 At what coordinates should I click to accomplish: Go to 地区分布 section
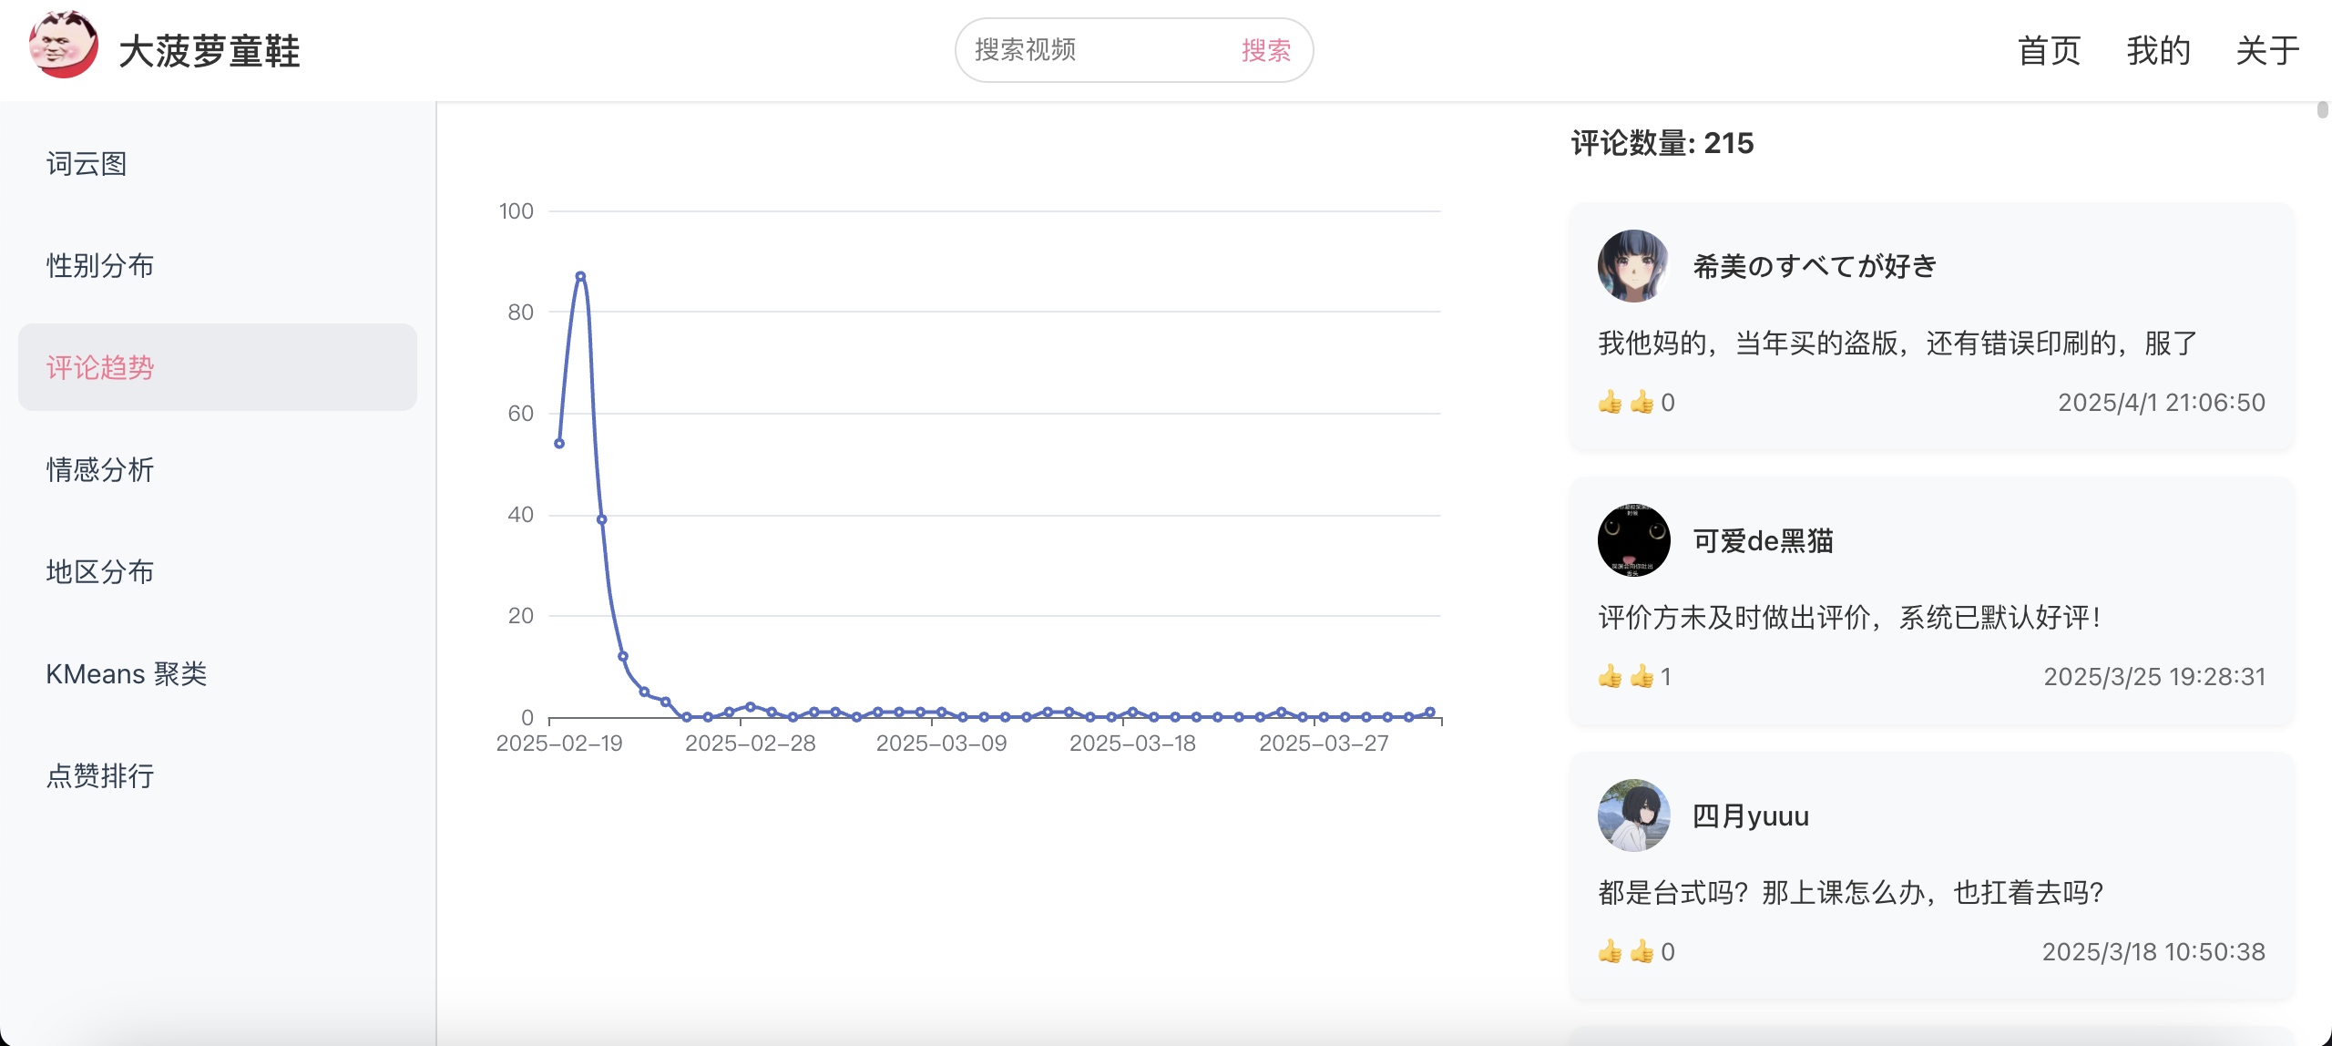click(100, 572)
